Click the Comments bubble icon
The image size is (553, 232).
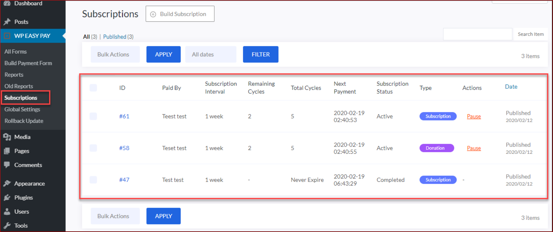(x=7, y=165)
